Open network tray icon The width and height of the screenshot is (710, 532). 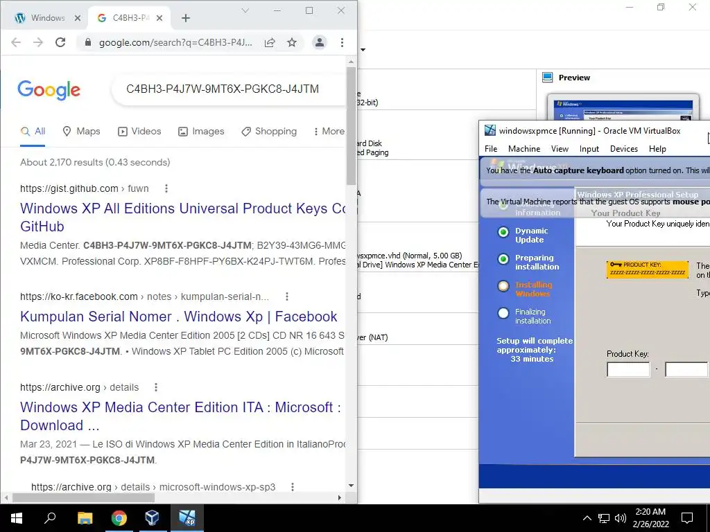point(604,518)
